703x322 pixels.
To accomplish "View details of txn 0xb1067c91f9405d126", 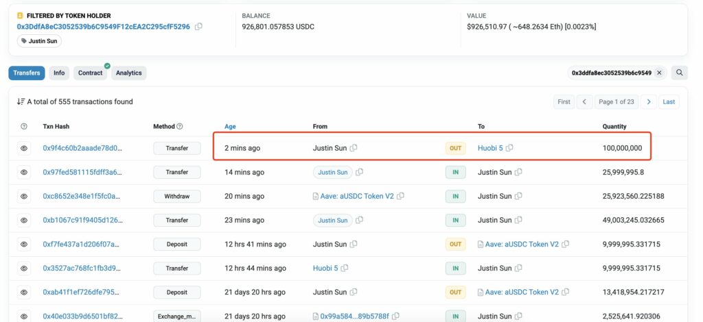I will (24, 220).
